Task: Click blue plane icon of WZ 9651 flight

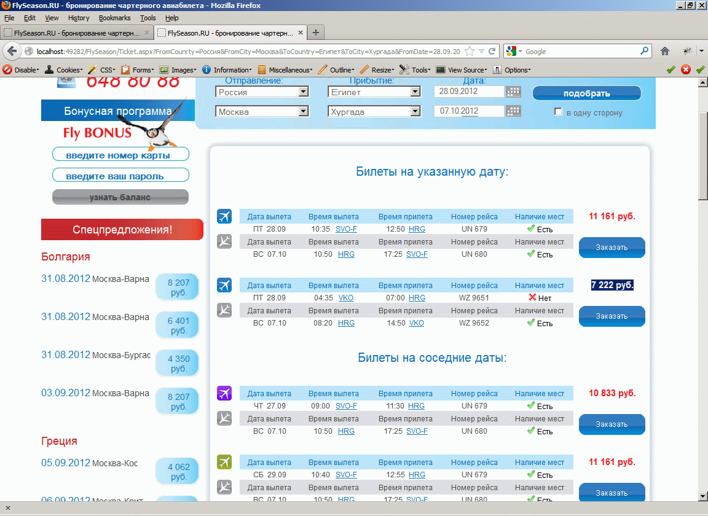Action: click(x=224, y=285)
